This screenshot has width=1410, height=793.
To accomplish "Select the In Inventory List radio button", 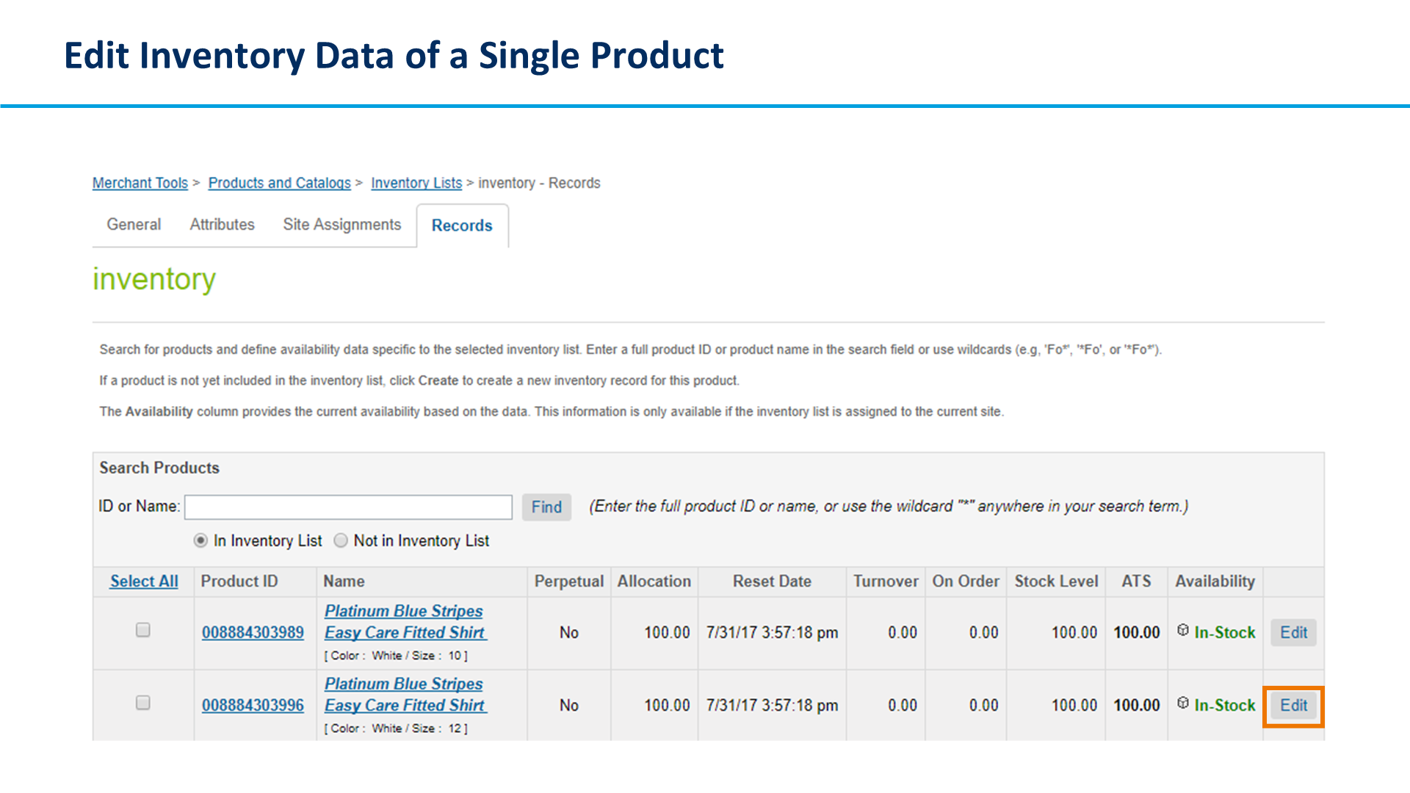I will (x=200, y=540).
